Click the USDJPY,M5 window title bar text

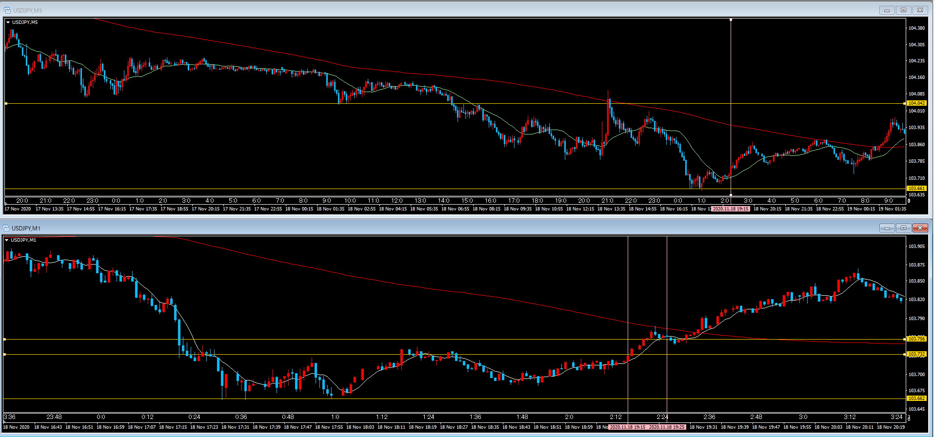(x=27, y=10)
